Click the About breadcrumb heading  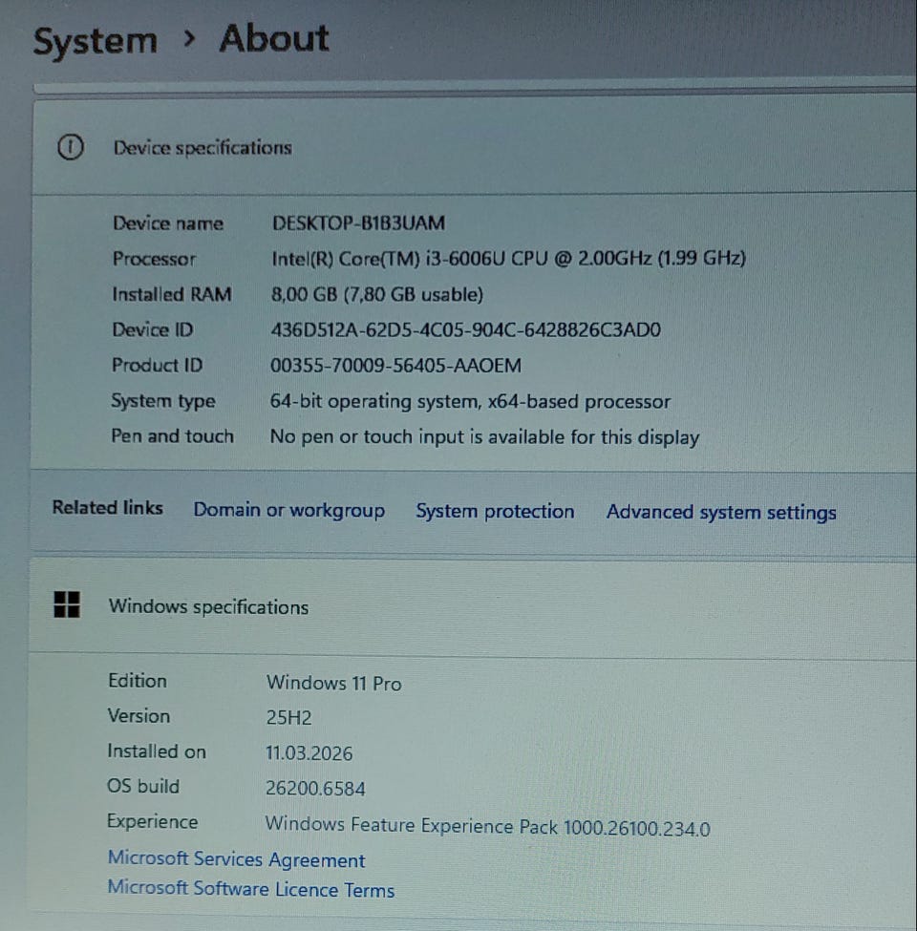(274, 38)
